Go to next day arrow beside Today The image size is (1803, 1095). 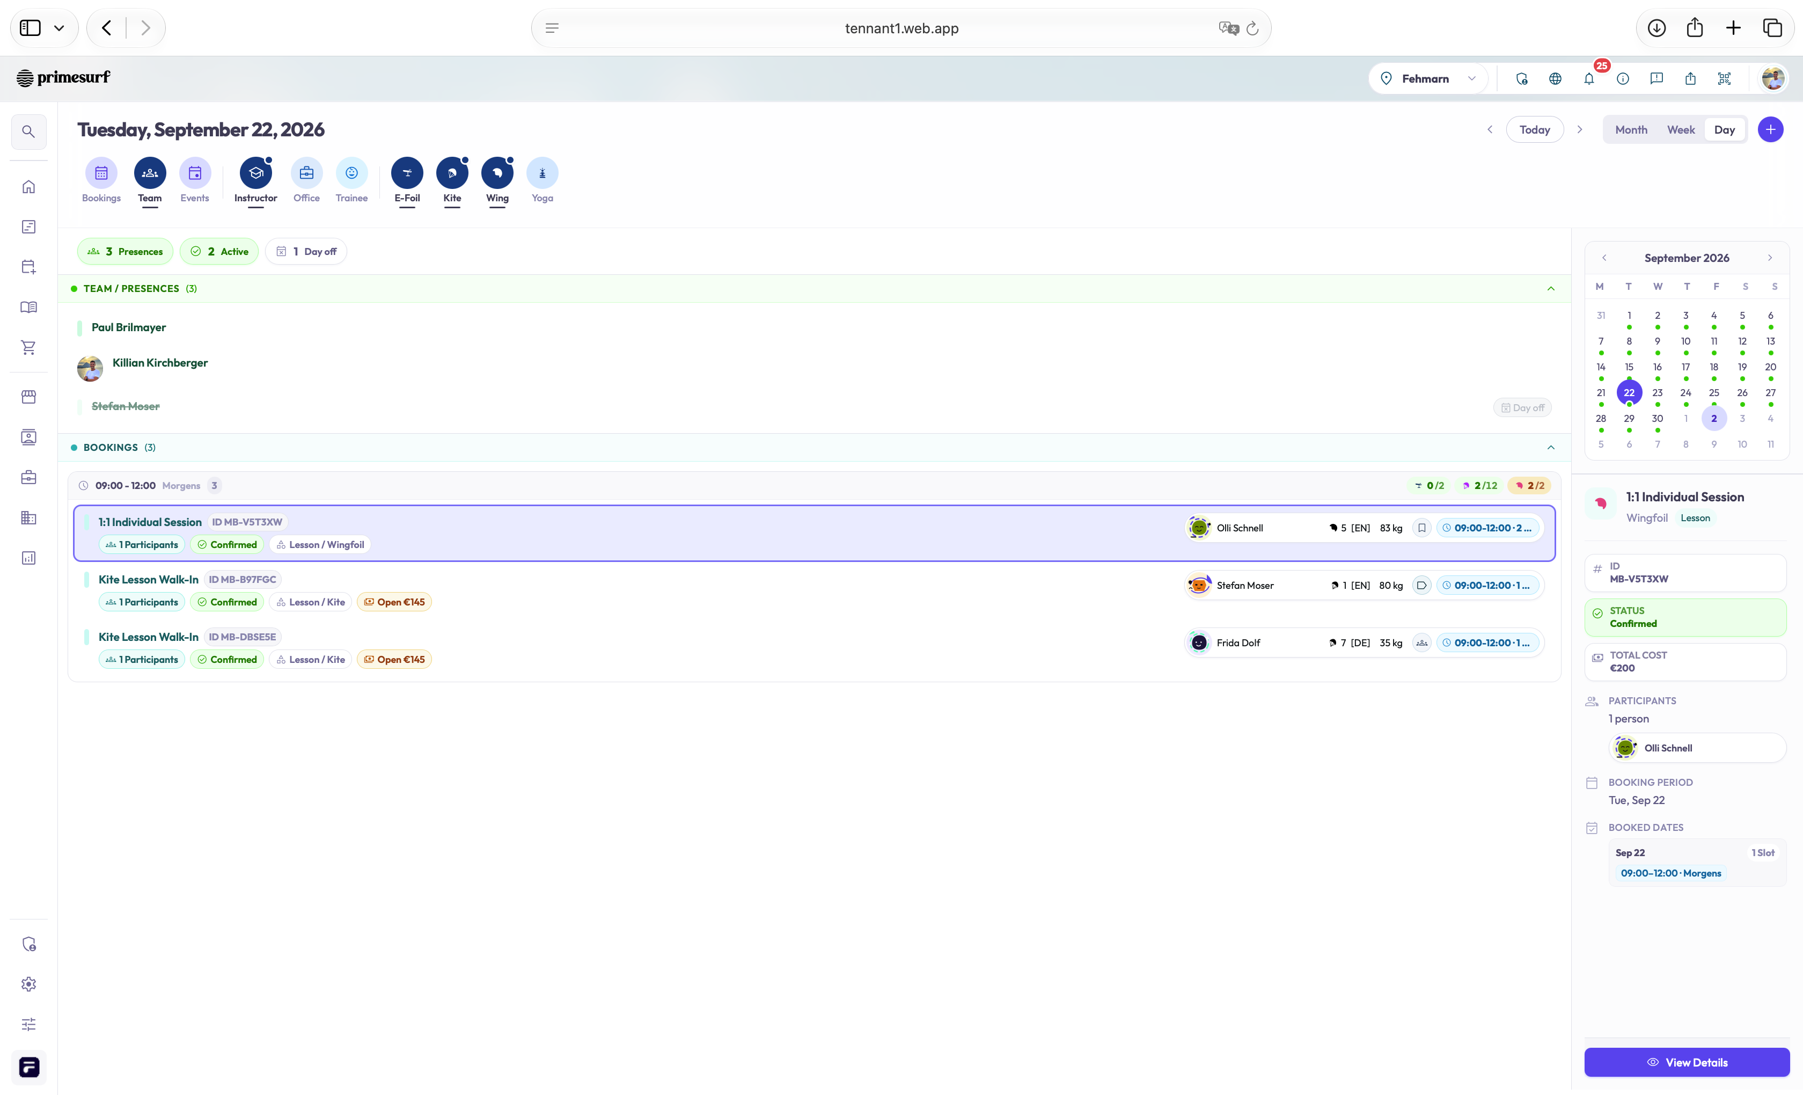point(1580,129)
